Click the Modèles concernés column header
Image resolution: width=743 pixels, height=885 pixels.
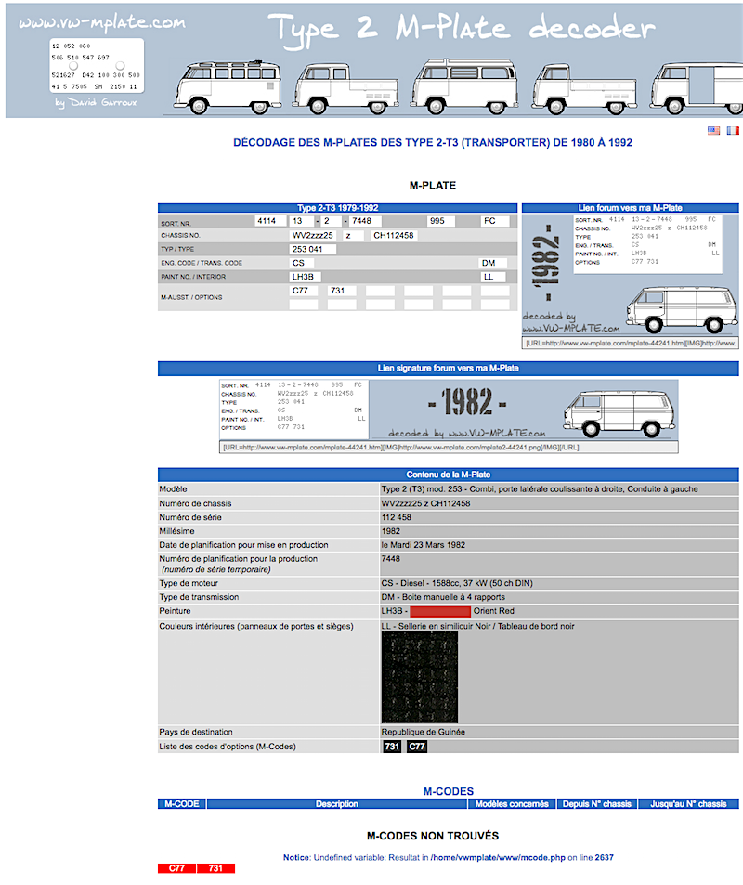[x=512, y=804]
